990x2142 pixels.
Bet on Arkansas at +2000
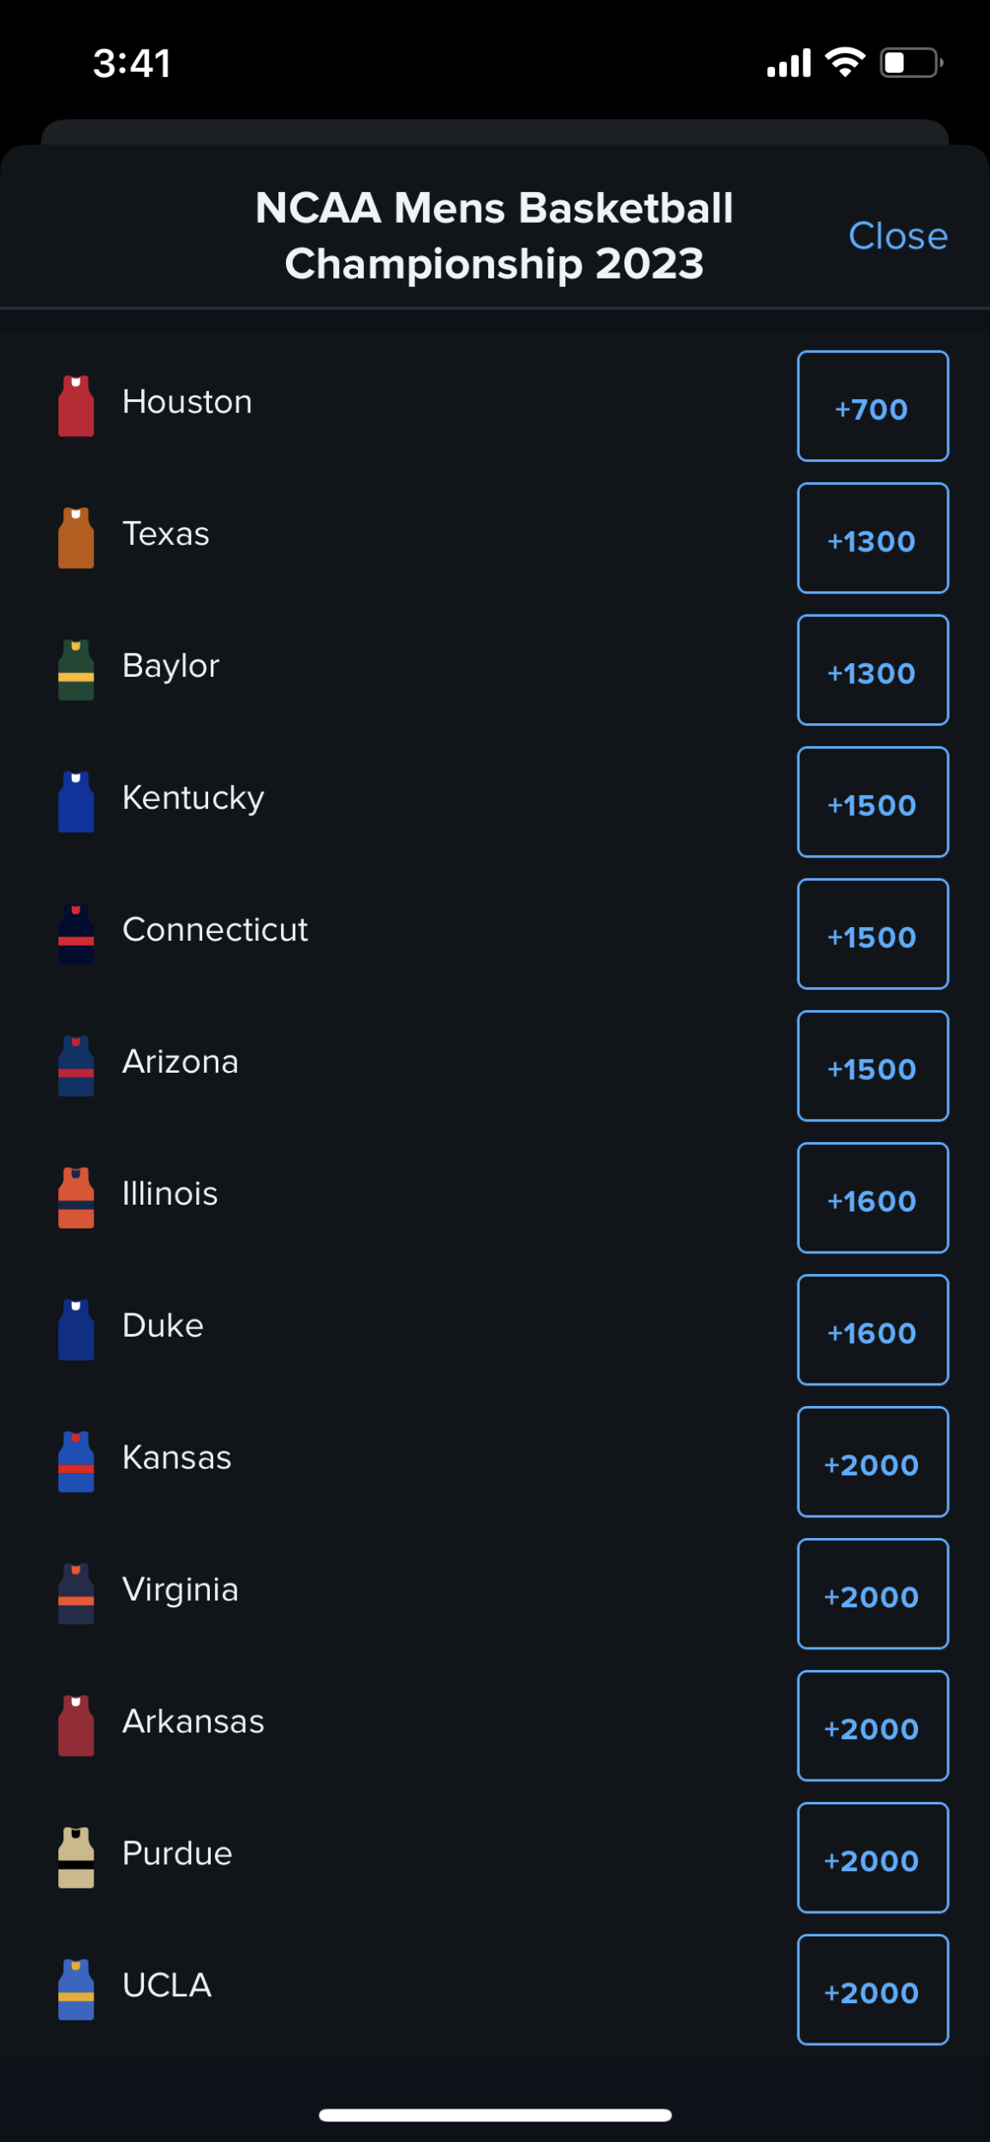tap(873, 1726)
